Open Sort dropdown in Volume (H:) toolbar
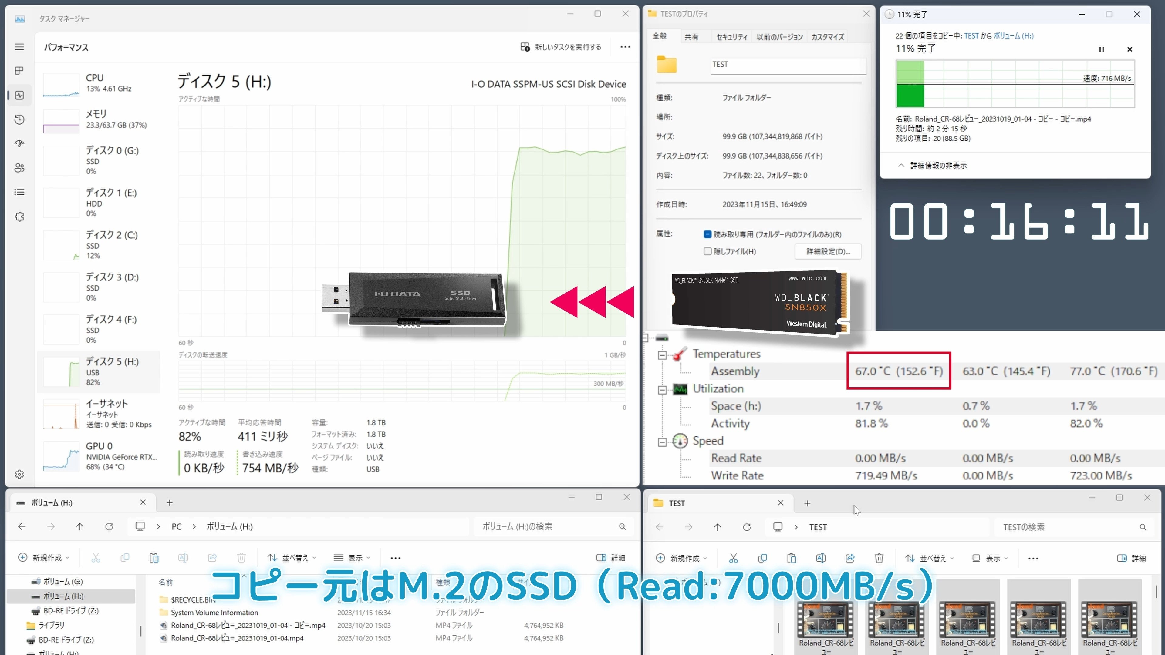This screenshot has height=655, width=1165. point(292,558)
